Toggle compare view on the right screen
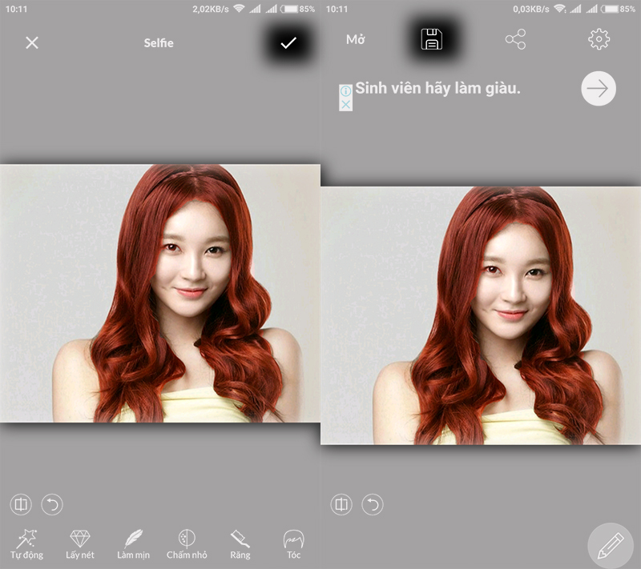Screen dimensions: 641x569 tap(341, 504)
